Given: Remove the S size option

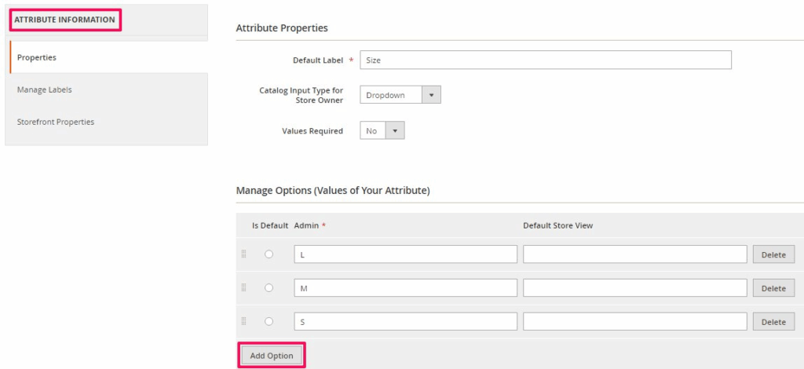Looking at the screenshot, I should [773, 322].
